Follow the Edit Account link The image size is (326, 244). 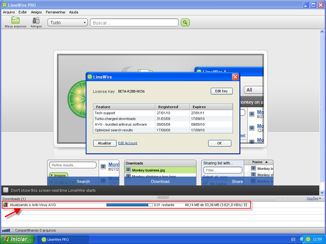[x=128, y=143]
